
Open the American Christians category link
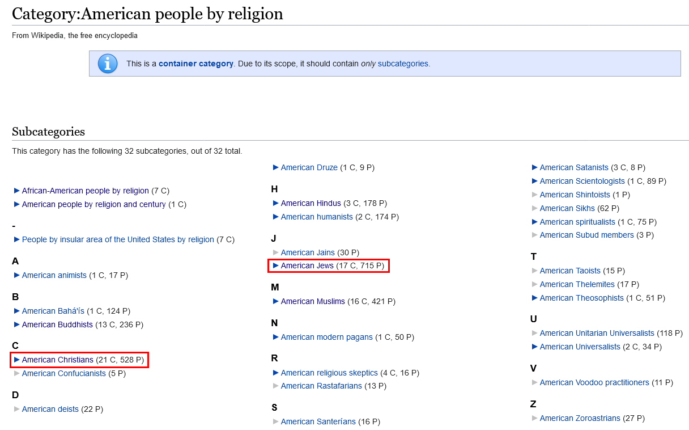click(x=58, y=360)
